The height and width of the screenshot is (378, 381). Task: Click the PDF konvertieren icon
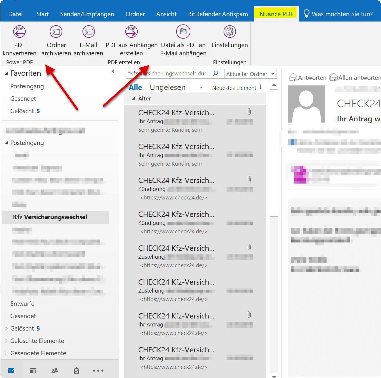point(19,32)
